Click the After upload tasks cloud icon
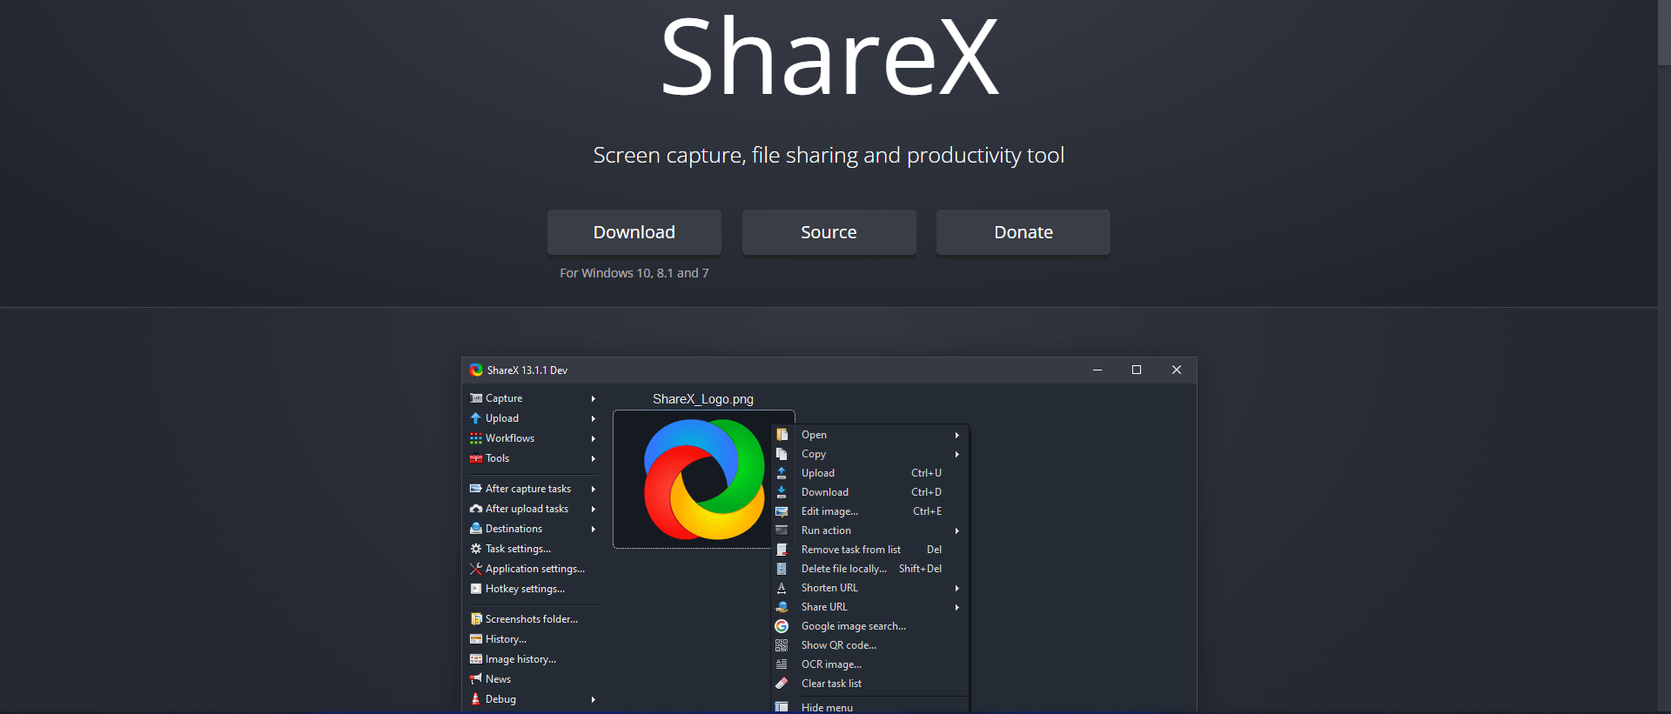The image size is (1671, 714). pos(476,509)
